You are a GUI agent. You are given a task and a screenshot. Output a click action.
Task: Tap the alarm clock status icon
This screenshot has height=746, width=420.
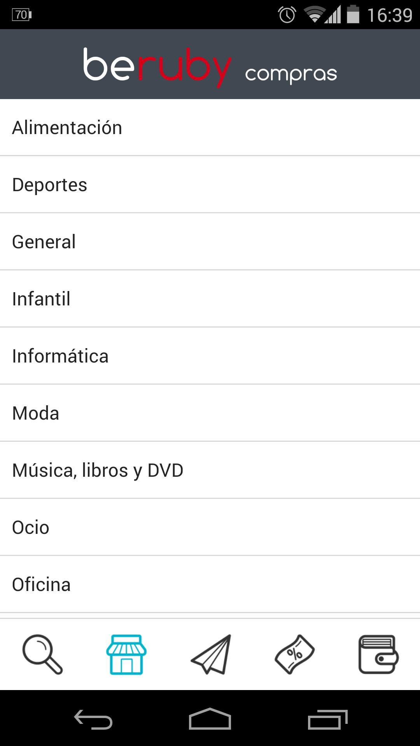[x=287, y=15]
